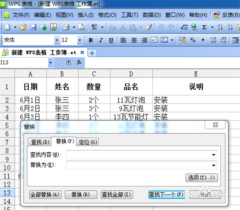240x210 pixels.
Task: Center align text
Action: [x=134, y=40]
